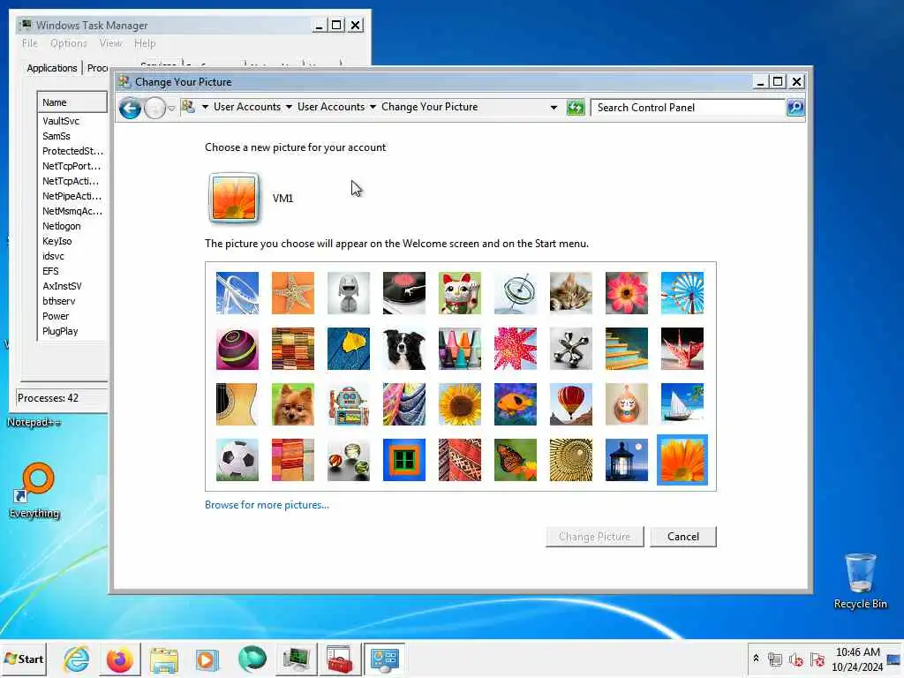The image size is (904, 678).
Task: Select the highlighted orange daisy picture
Action: 682,460
